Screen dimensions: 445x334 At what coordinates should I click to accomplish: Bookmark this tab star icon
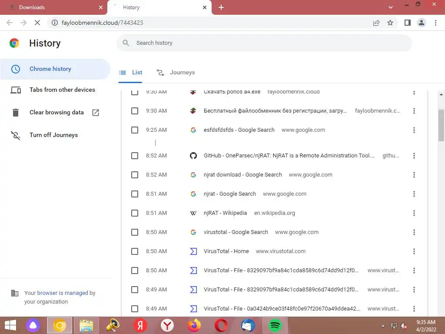(390, 23)
